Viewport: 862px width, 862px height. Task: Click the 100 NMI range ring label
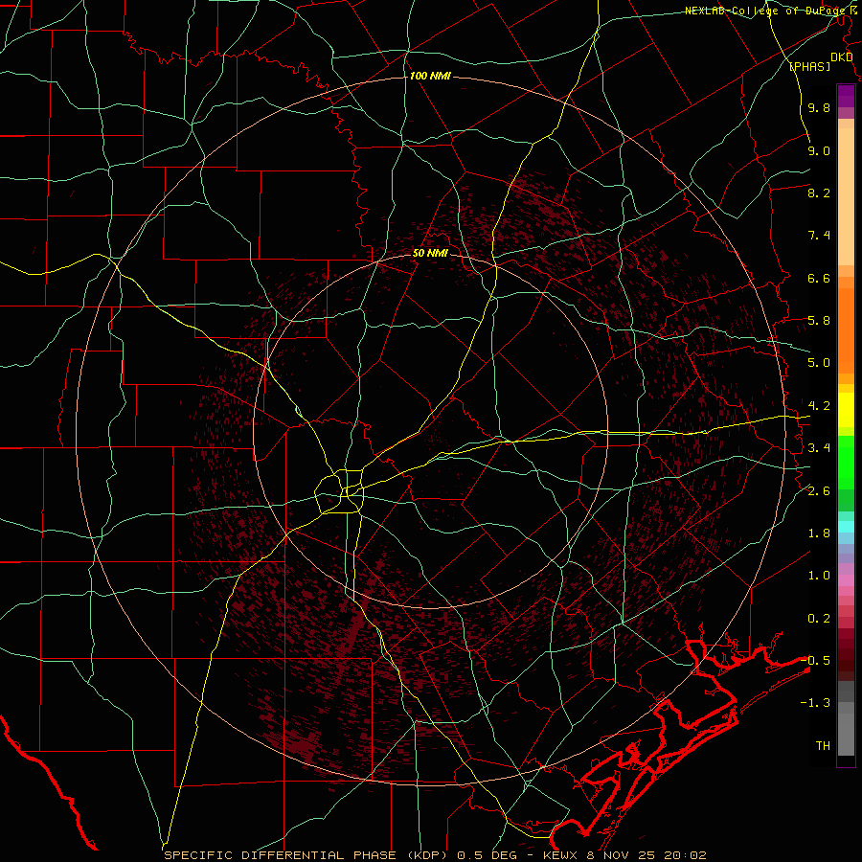430,76
